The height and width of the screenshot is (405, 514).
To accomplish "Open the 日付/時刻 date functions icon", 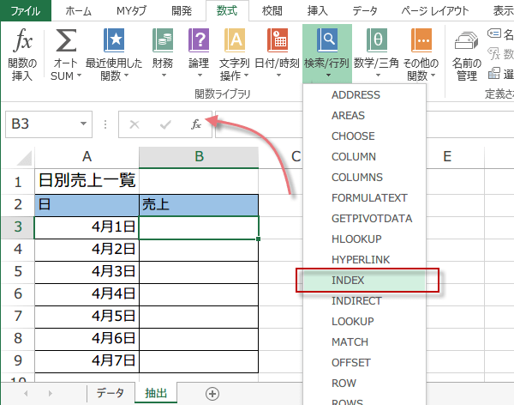I will click(x=278, y=40).
